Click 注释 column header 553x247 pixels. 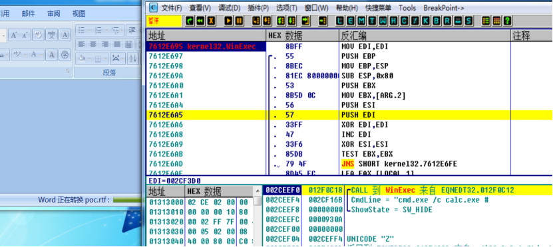[x=532, y=36]
